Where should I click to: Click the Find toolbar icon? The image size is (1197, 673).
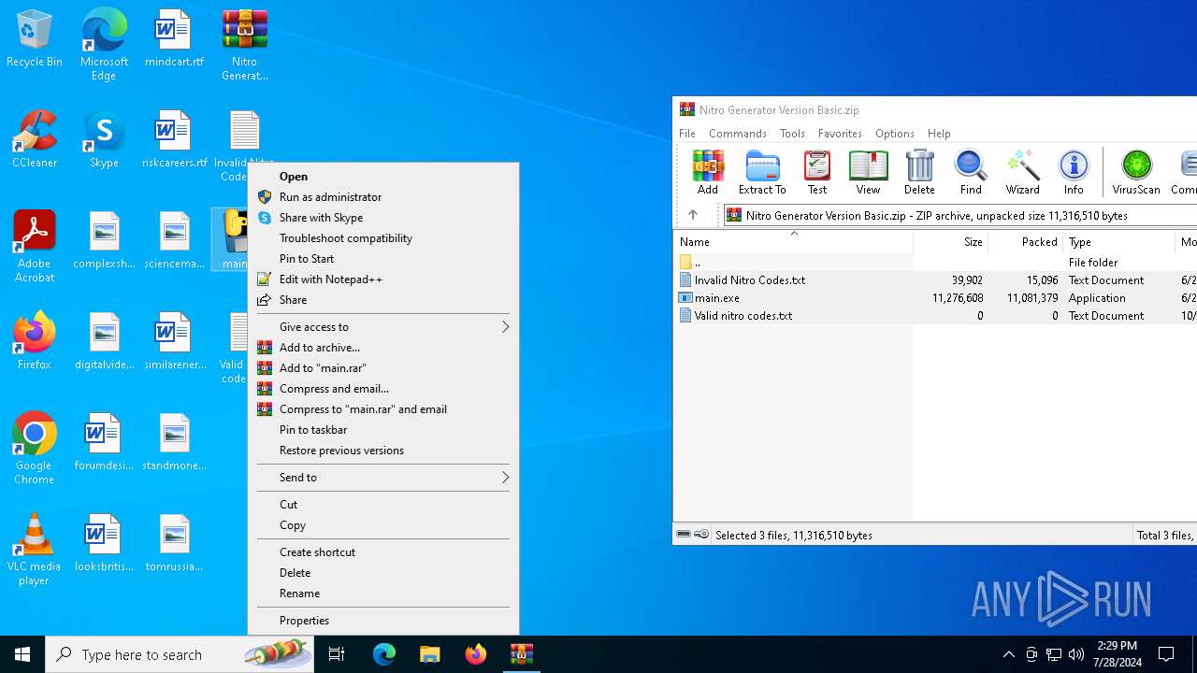pyautogui.click(x=971, y=172)
